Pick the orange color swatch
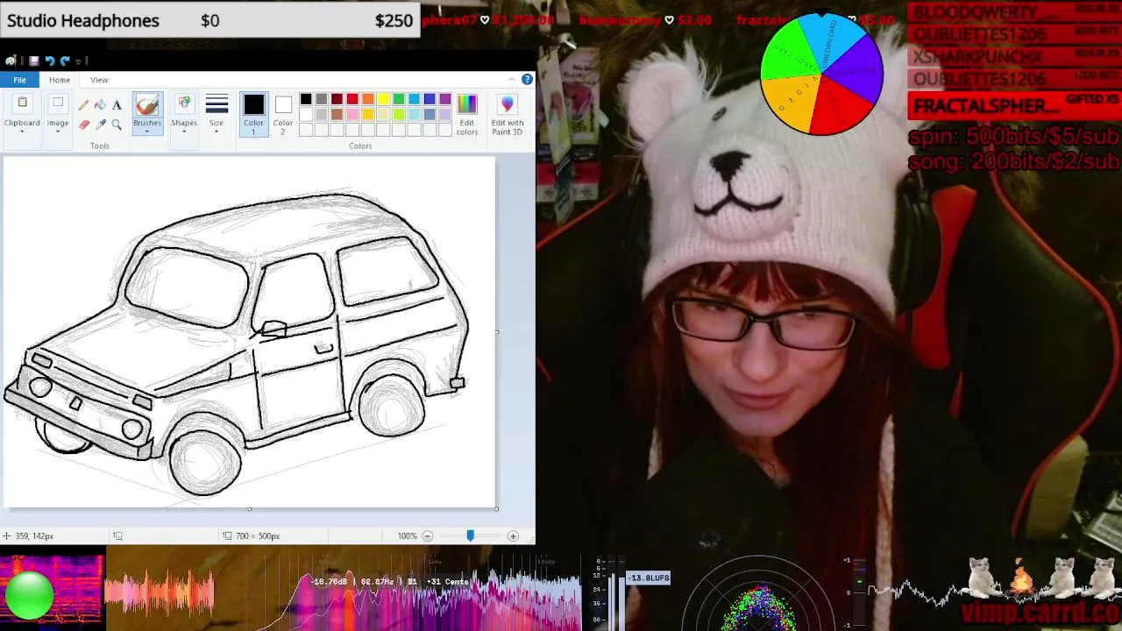The height and width of the screenshot is (631, 1122). click(x=367, y=99)
